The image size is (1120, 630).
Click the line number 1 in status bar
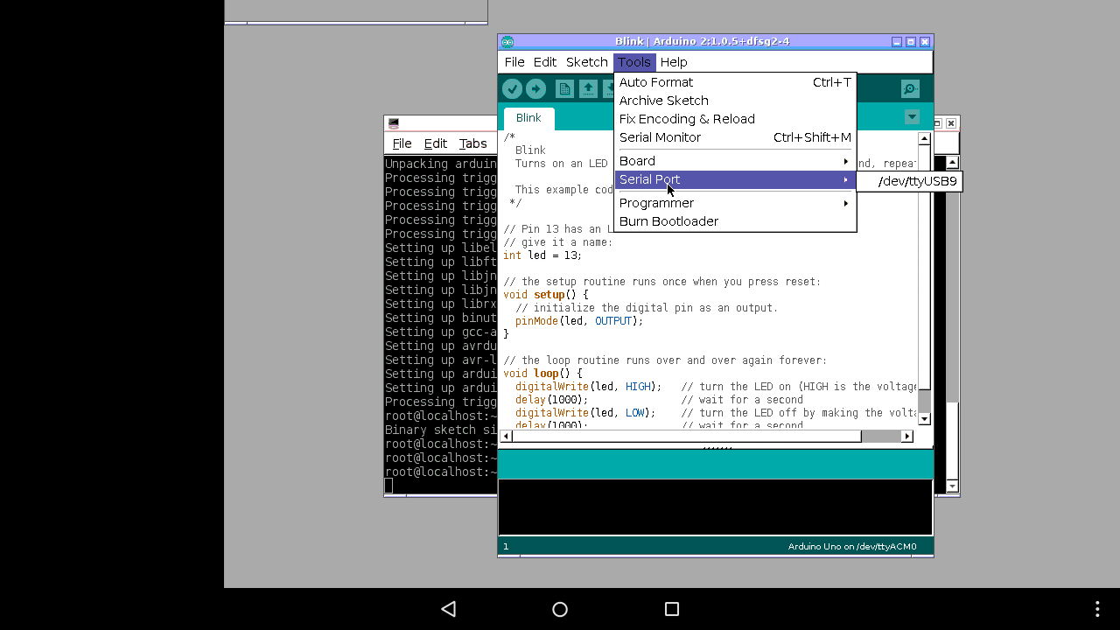pyautogui.click(x=506, y=547)
